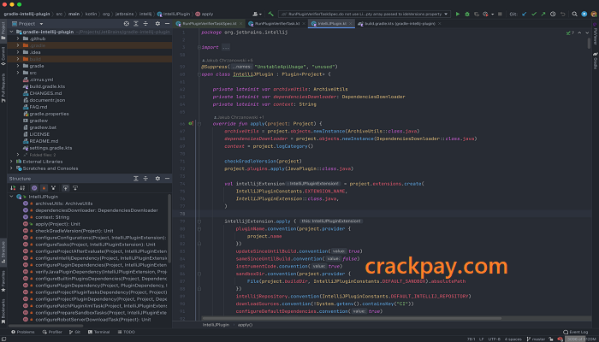
Task: Expand Scratches and Consoles node
Action: (11, 168)
